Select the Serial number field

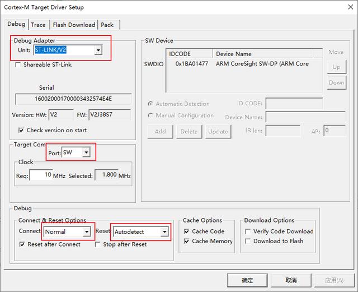coord(73,99)
